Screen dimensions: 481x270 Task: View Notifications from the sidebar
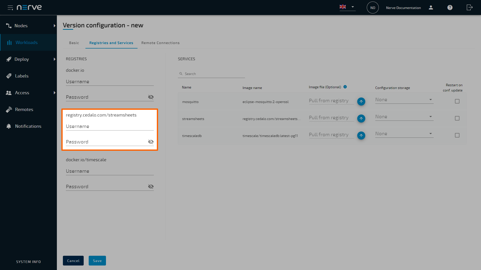click(x=28, y=126)
